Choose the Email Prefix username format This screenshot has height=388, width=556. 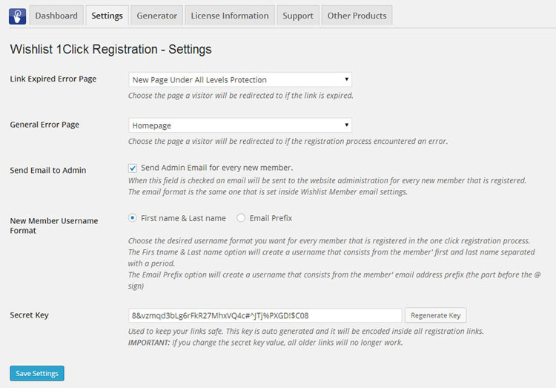click(x=241, y=218)
